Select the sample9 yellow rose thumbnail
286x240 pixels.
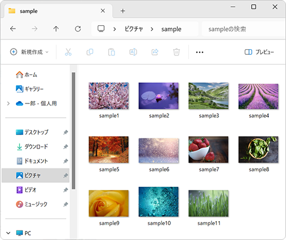pos(109,203)
